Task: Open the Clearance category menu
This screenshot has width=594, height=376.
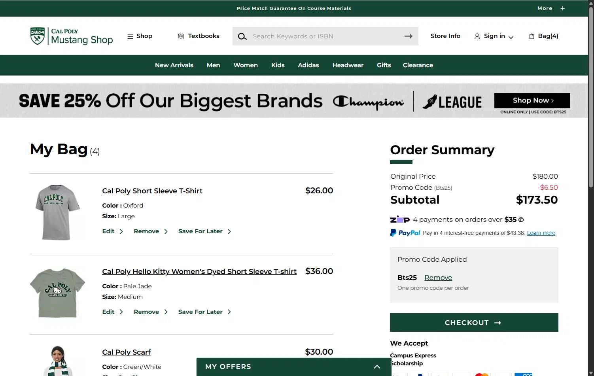Action: [x=418, y=65]
